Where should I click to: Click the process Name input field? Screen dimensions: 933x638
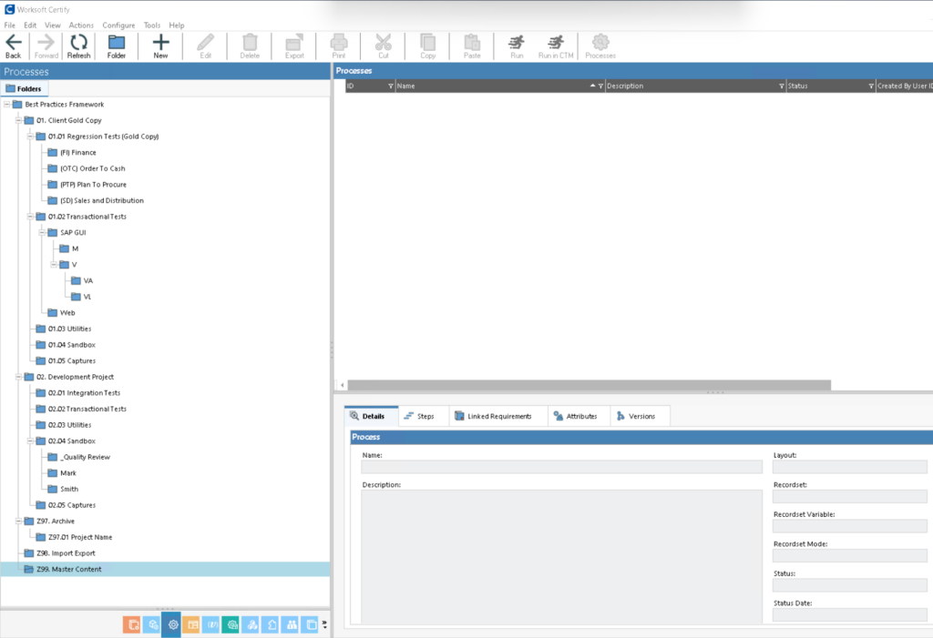(x=561, y=467)
